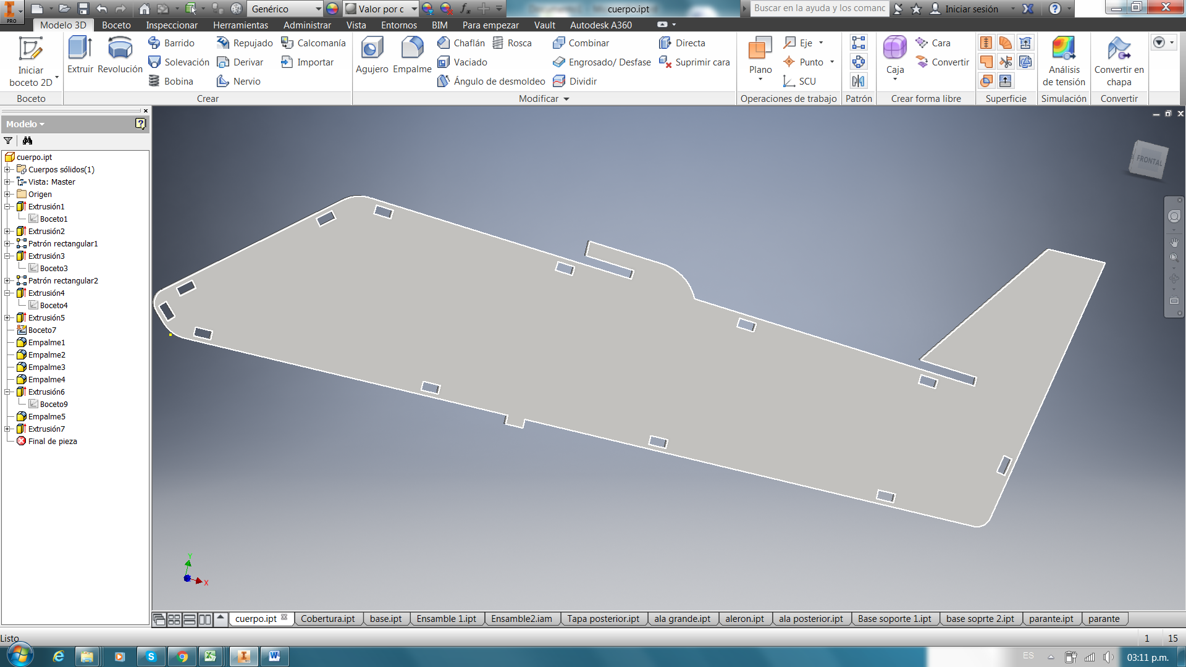Open Análisis de tensión simulation

tap(1063, 60)
